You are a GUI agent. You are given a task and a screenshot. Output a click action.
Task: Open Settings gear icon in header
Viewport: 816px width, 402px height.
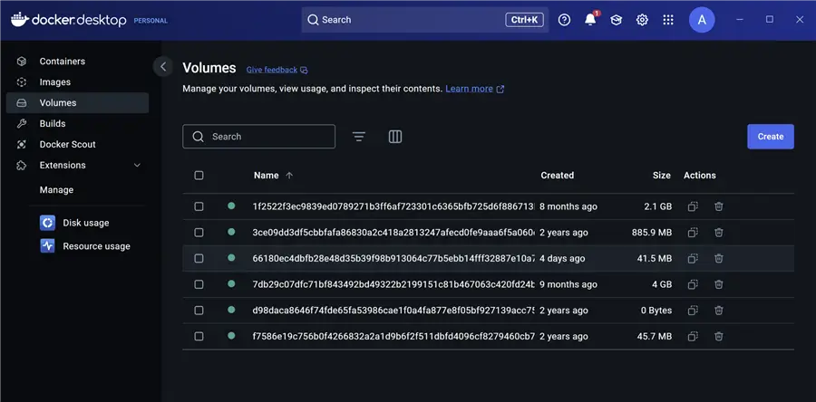point(642,20)
